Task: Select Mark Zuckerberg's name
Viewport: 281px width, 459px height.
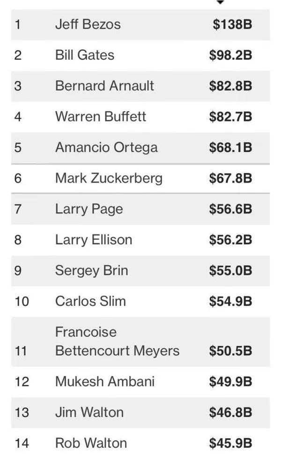Action: [x=109, y=178]
